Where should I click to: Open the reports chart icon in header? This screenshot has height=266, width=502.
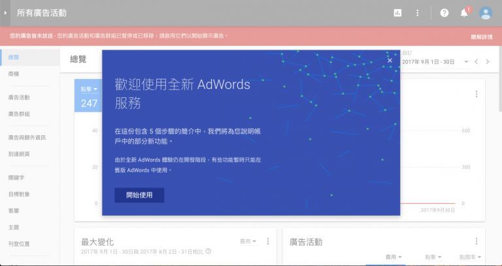click(x=397, y=13)
